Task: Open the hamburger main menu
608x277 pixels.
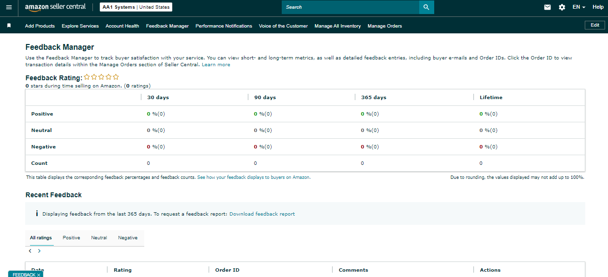Action: click(x=9, y=7)
